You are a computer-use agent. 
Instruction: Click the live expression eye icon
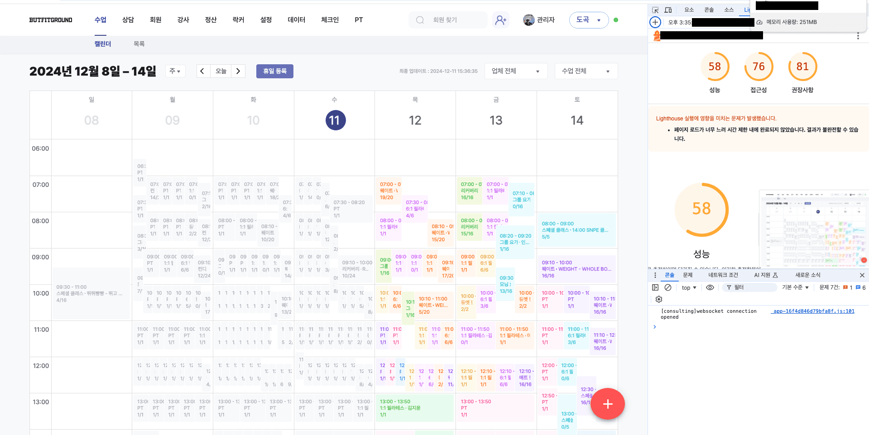pyautogui.click(x=710, y=287)
